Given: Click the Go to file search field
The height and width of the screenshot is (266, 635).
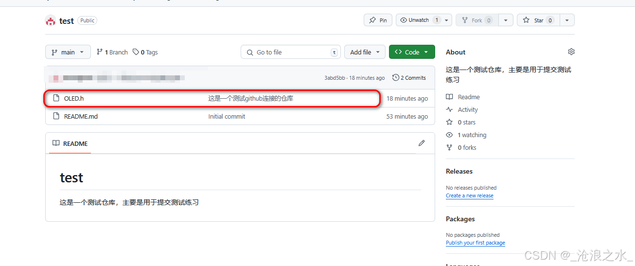Looking at the screenshot, I should 291,52.
